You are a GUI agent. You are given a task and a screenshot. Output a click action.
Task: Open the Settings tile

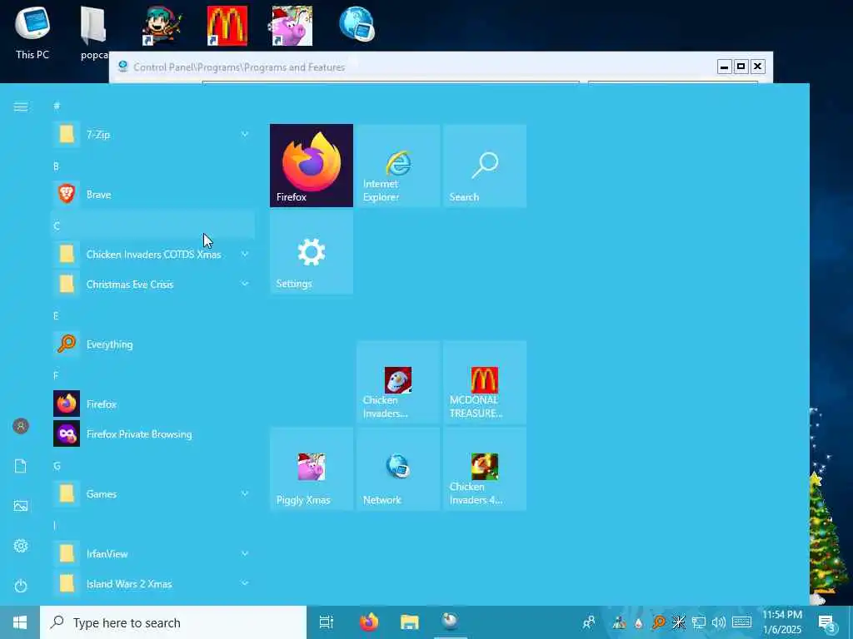[312, 252]
